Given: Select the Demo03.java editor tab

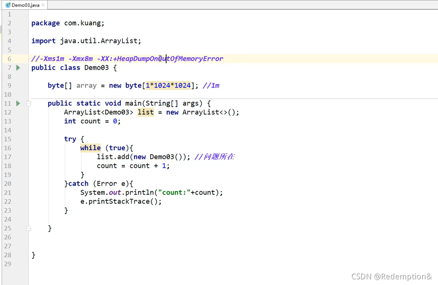Looking at the screenshot, I should point(25,5).
